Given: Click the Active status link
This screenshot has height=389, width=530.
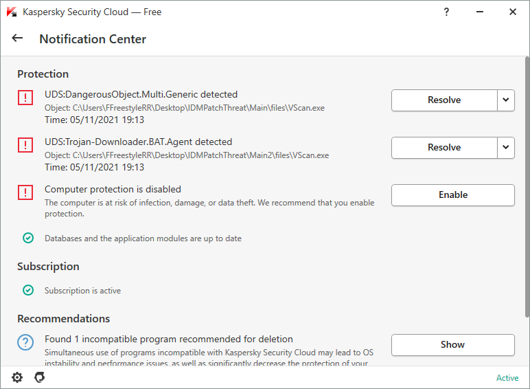Looking at the screenshot, I should click(x=507, y=378).
